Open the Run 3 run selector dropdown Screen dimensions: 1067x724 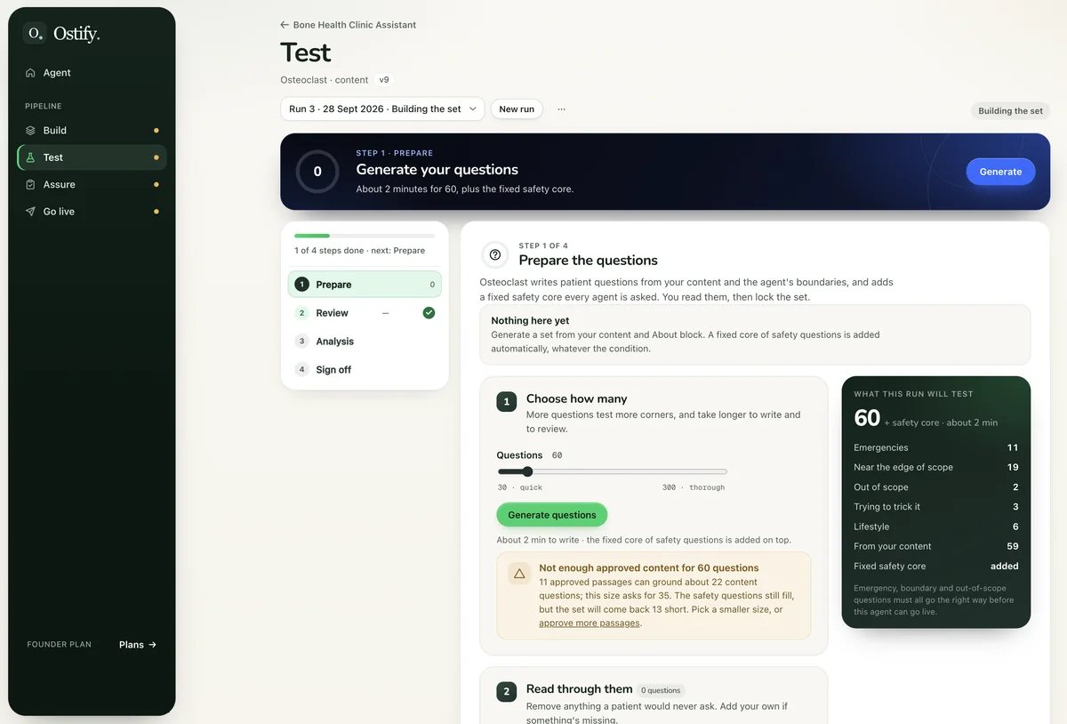[382, 109]
